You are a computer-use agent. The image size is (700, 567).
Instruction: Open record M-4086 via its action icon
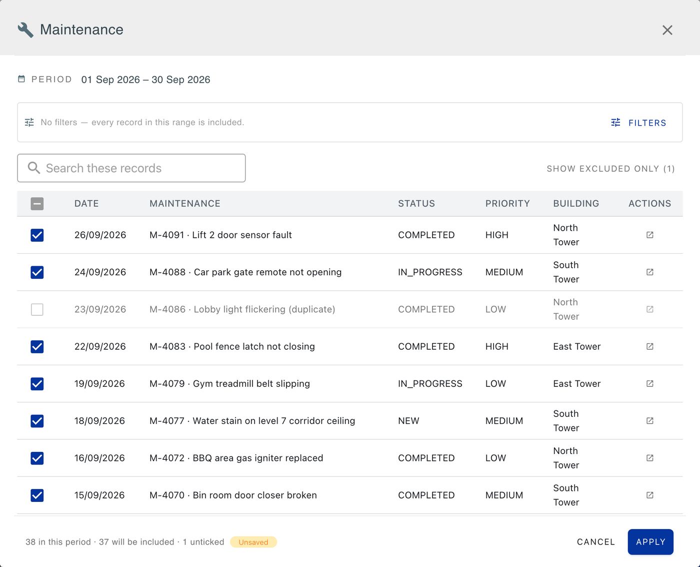[649, 309]
